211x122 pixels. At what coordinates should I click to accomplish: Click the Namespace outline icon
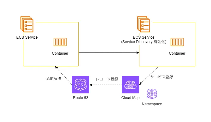point(152,94)
